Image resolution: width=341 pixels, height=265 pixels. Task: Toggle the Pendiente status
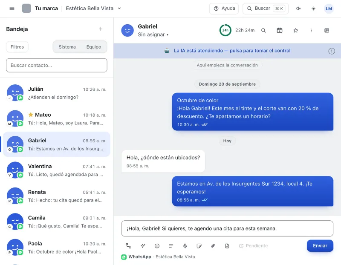[254, 246]
